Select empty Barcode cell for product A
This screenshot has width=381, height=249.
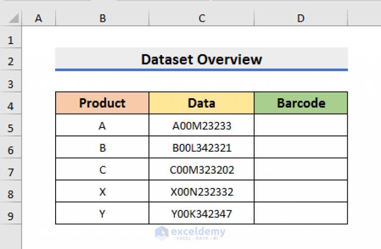pos(301,125)
